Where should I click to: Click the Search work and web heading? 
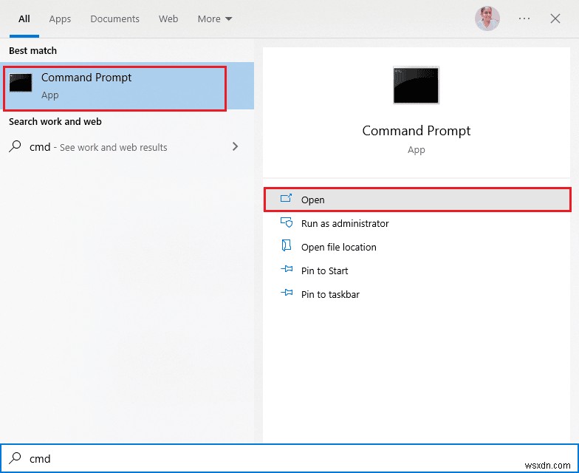tap(55, 121)
